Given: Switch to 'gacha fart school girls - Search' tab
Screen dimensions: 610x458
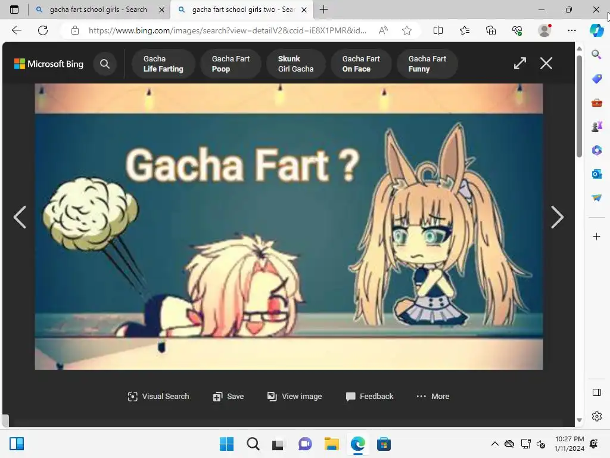Looking at the screenshot, I should coord(99,10).
